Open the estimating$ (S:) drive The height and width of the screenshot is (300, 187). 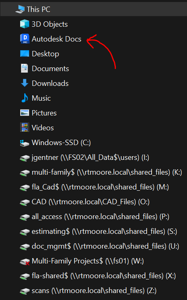(104, 231)
